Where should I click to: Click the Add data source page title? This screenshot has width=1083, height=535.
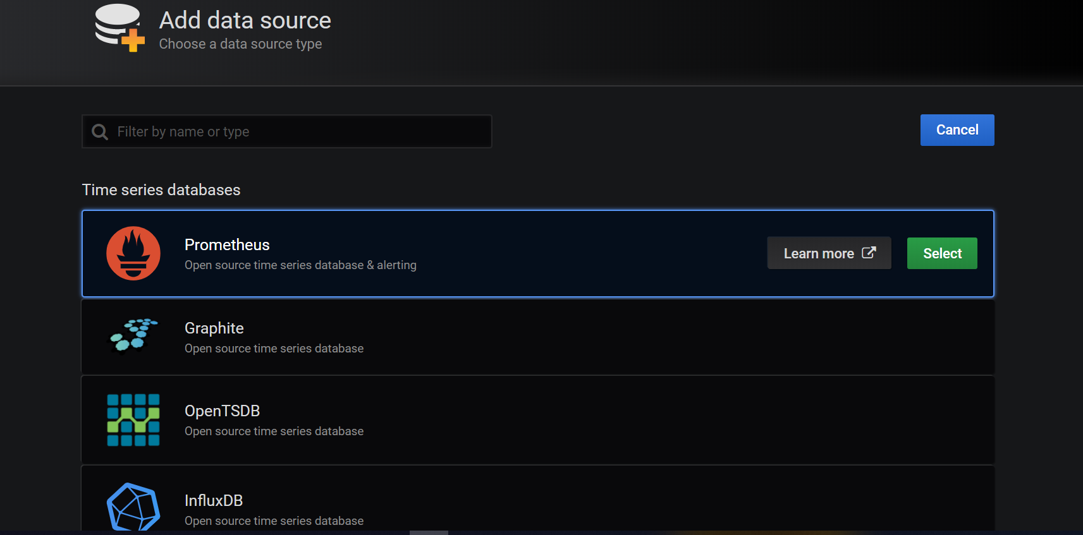click(x=245, y=20)
